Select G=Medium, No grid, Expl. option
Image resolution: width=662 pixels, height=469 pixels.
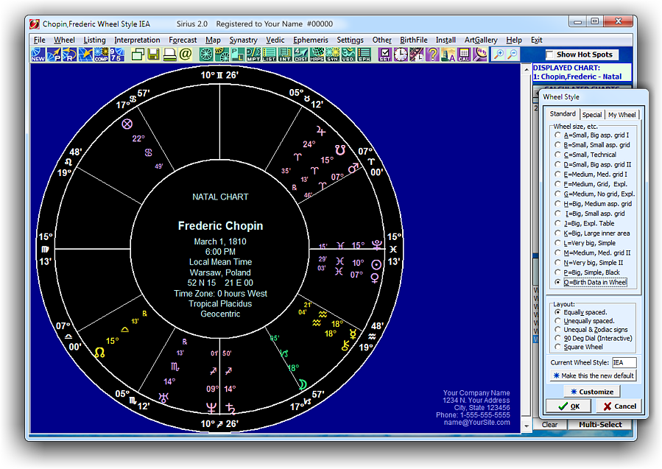pos(557,194)
